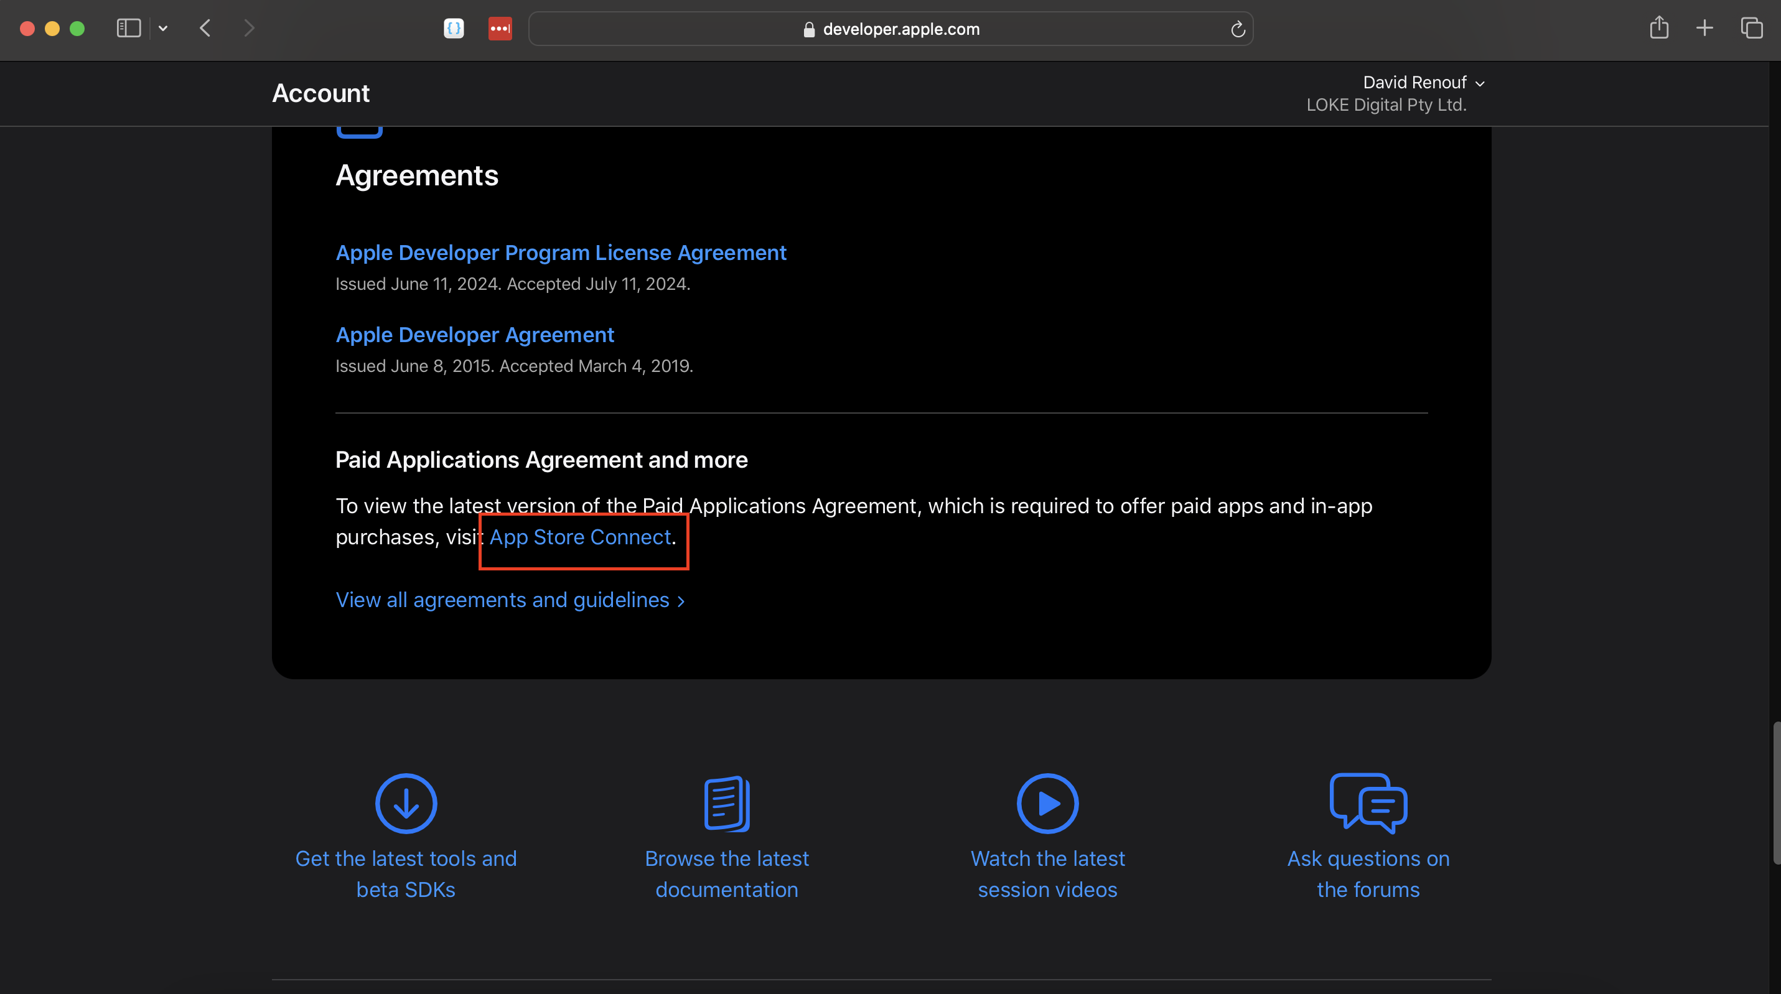The image size is (1781, 994).
Task: Go back to the previous page
Action: 205,29
